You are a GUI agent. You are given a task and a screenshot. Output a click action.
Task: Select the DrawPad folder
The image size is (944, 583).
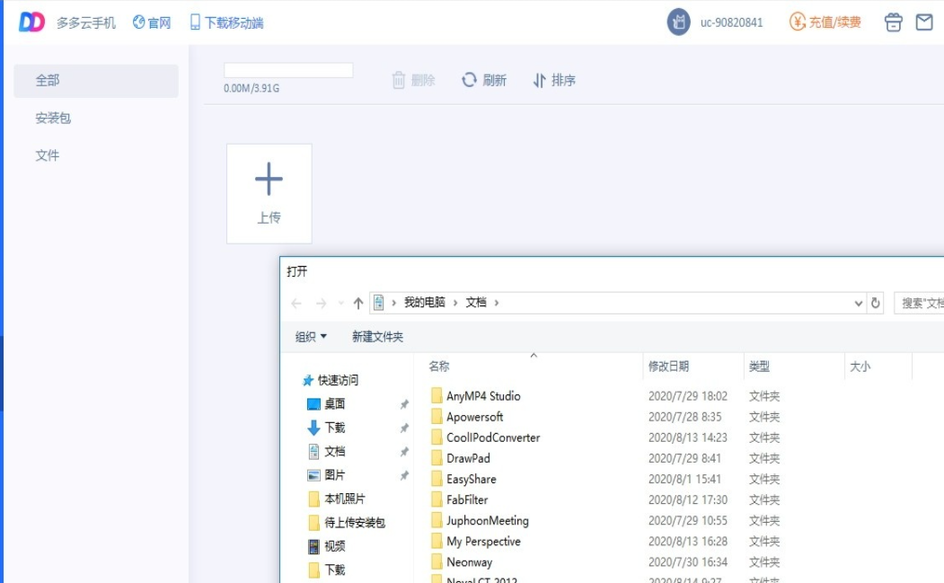coord(468,458)
